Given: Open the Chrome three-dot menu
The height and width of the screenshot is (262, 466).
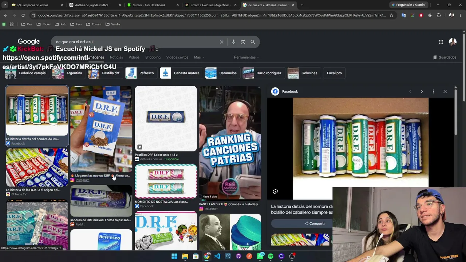Looking at the screenshot, I should pos(461,15).
